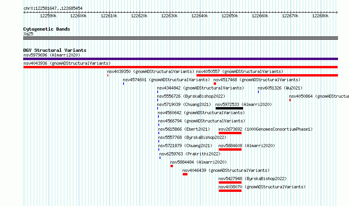Click the 122670k ruler position
The width and height of the screenshot is (349, 206).
[290, 16]
